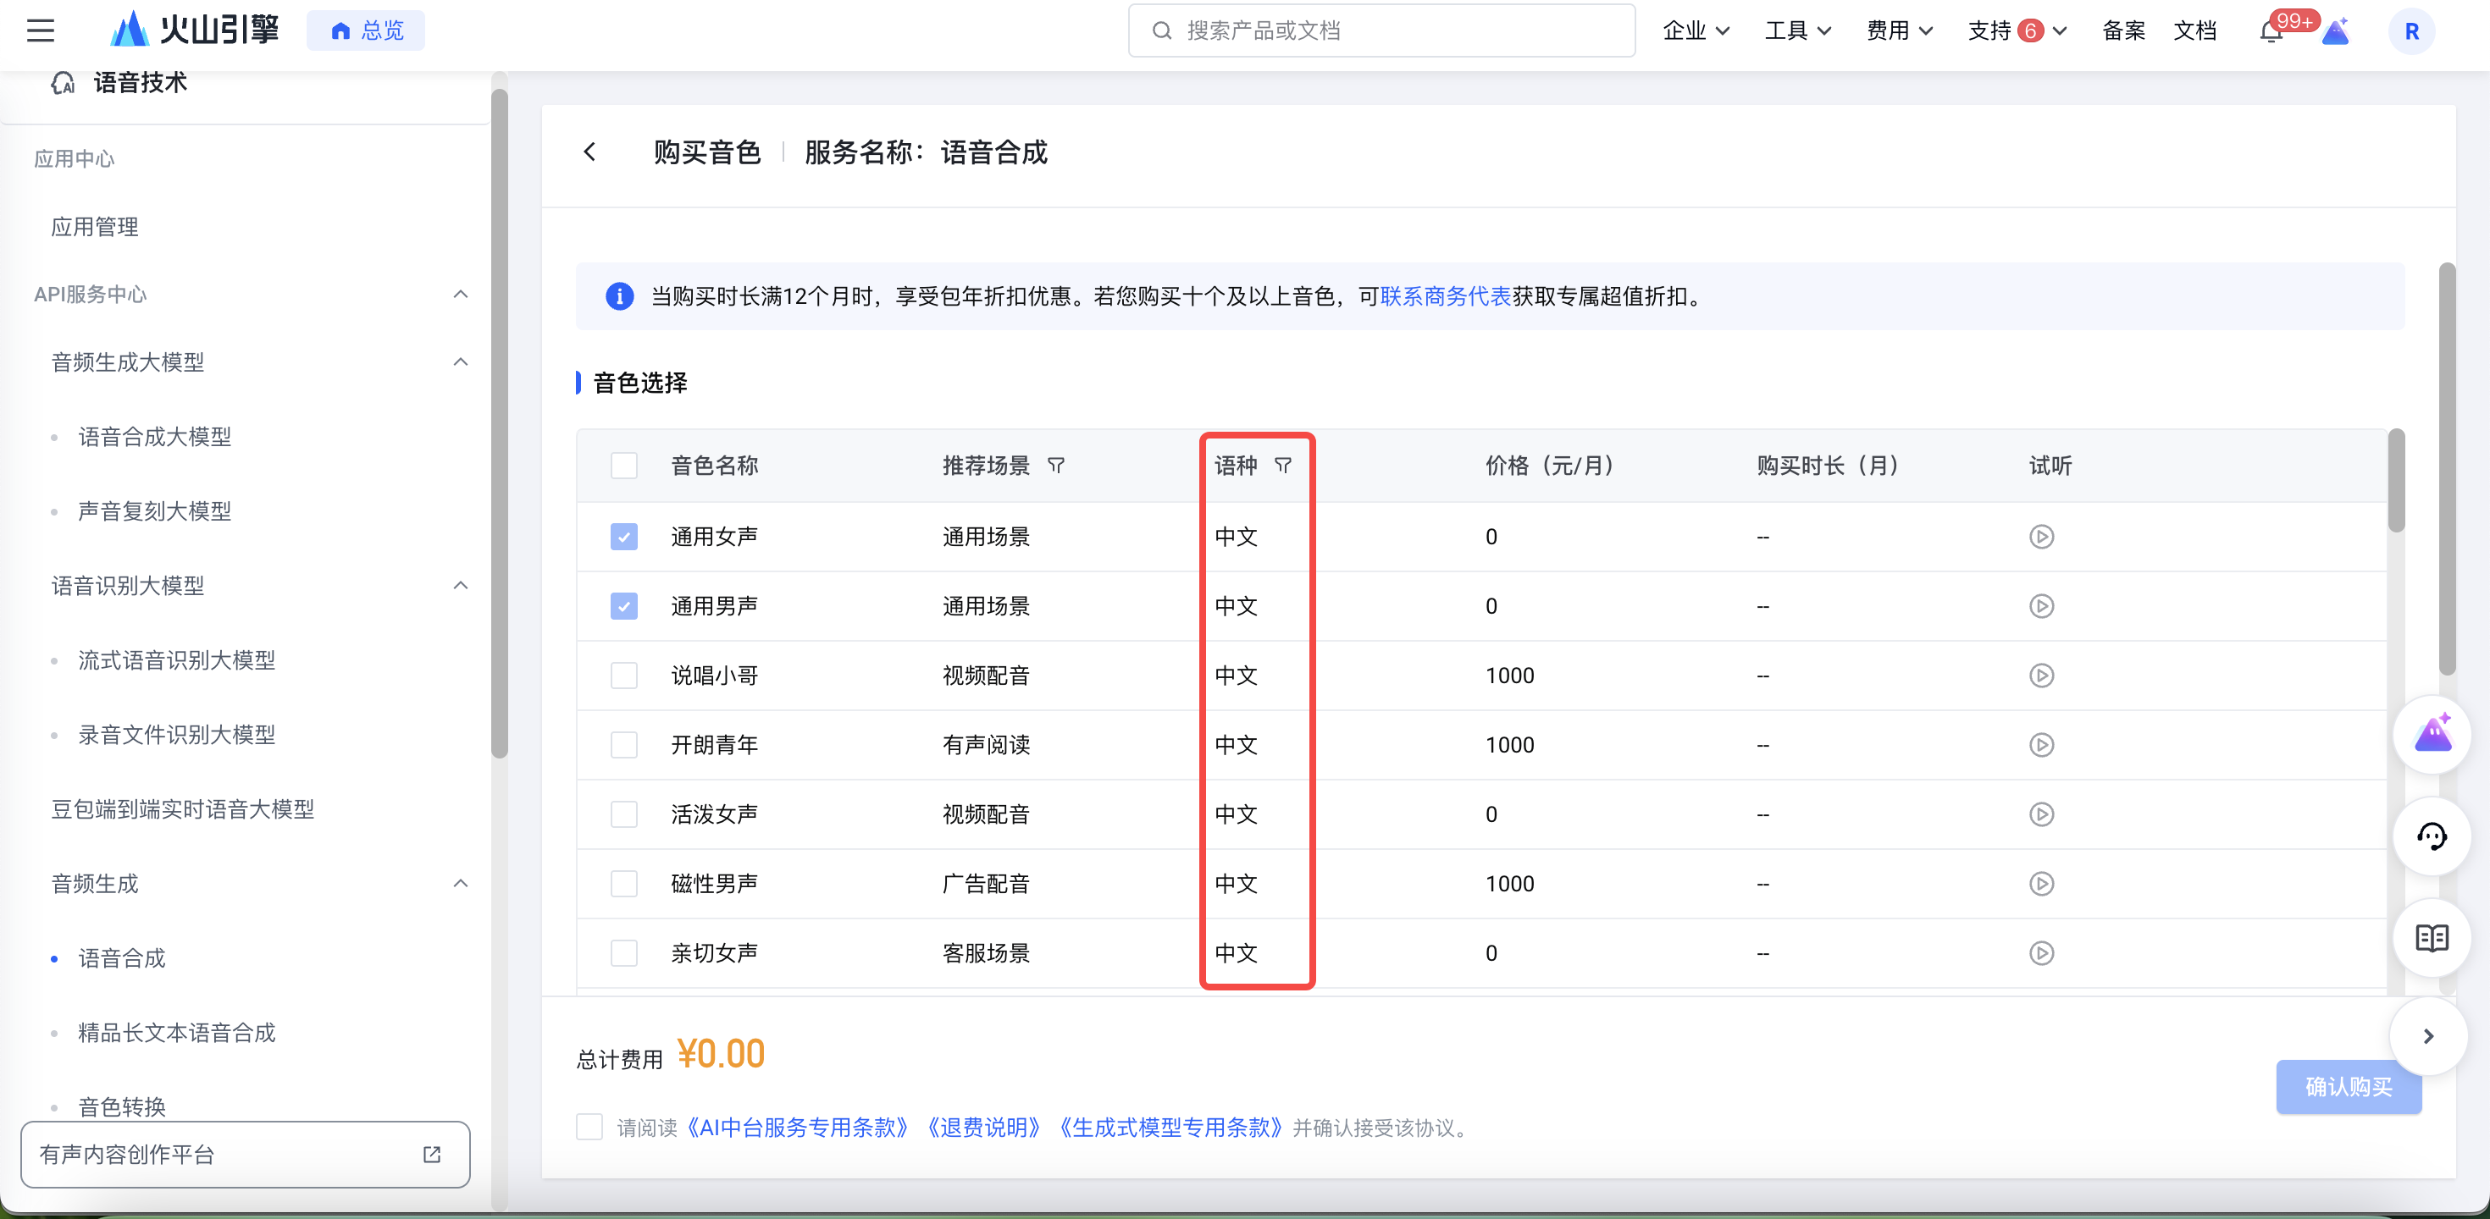Filter by recommended scene icon
2490x1219 pixels.
[1055, 466]
